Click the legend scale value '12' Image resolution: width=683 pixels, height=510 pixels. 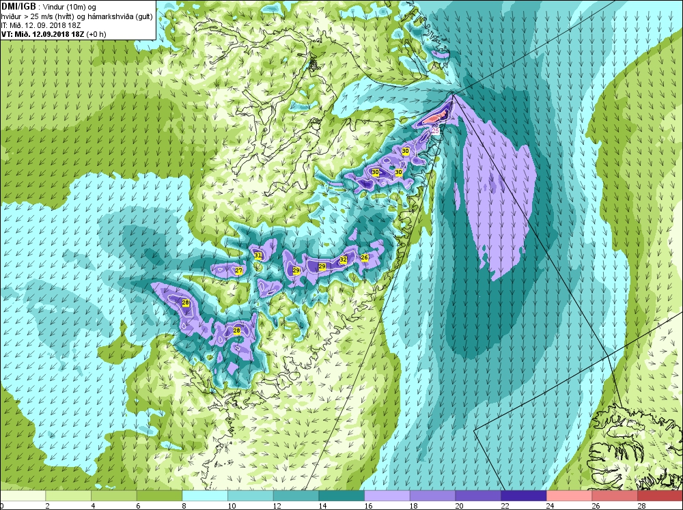click(x=277, y=506)
